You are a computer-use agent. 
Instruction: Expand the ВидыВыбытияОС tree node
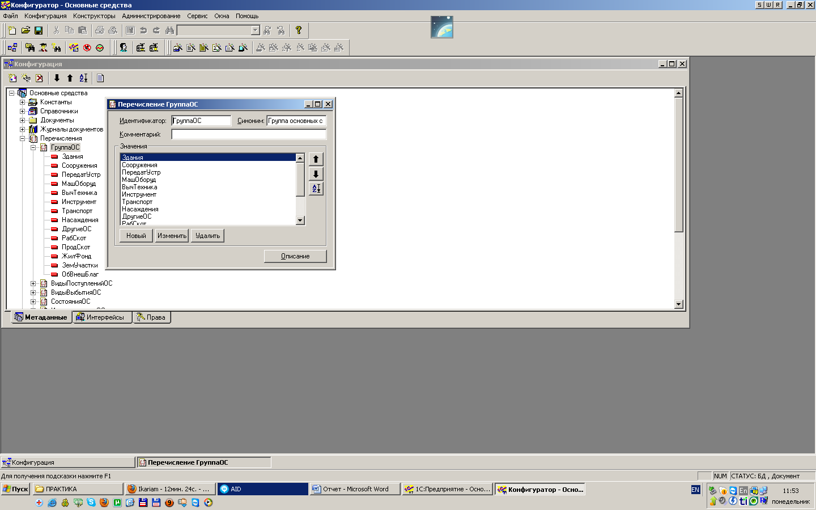(x=33, y=292)
